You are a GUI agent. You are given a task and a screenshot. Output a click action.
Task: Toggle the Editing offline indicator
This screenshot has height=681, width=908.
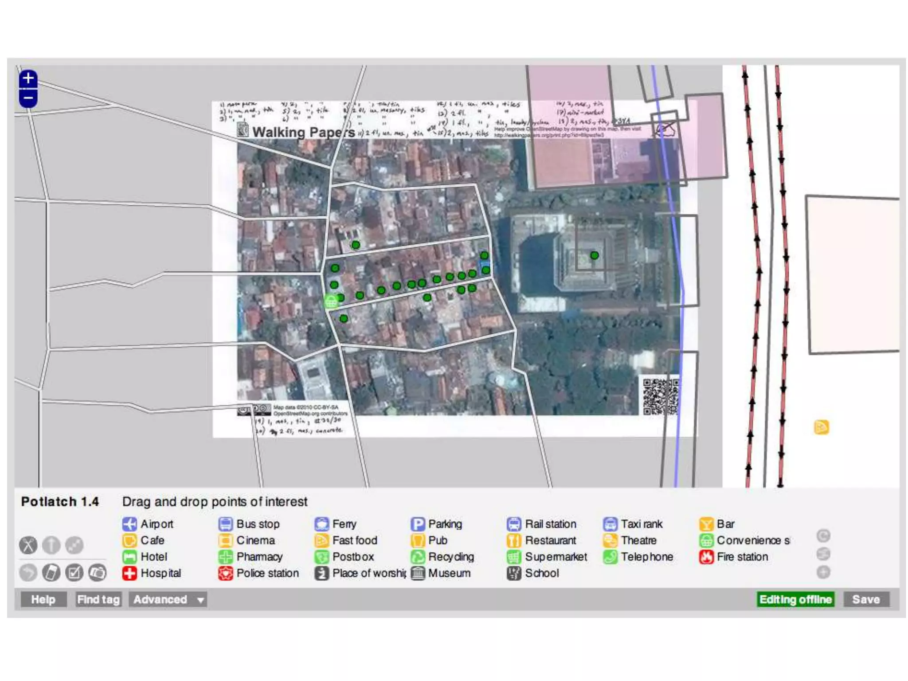(795, 599)
